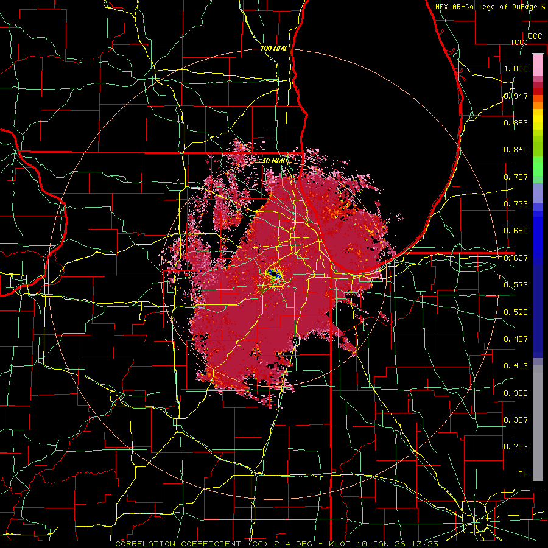
Task: Click CORRELATION COEFFICIENT (CC) in the caption
Action: click(x=192, y=544)
